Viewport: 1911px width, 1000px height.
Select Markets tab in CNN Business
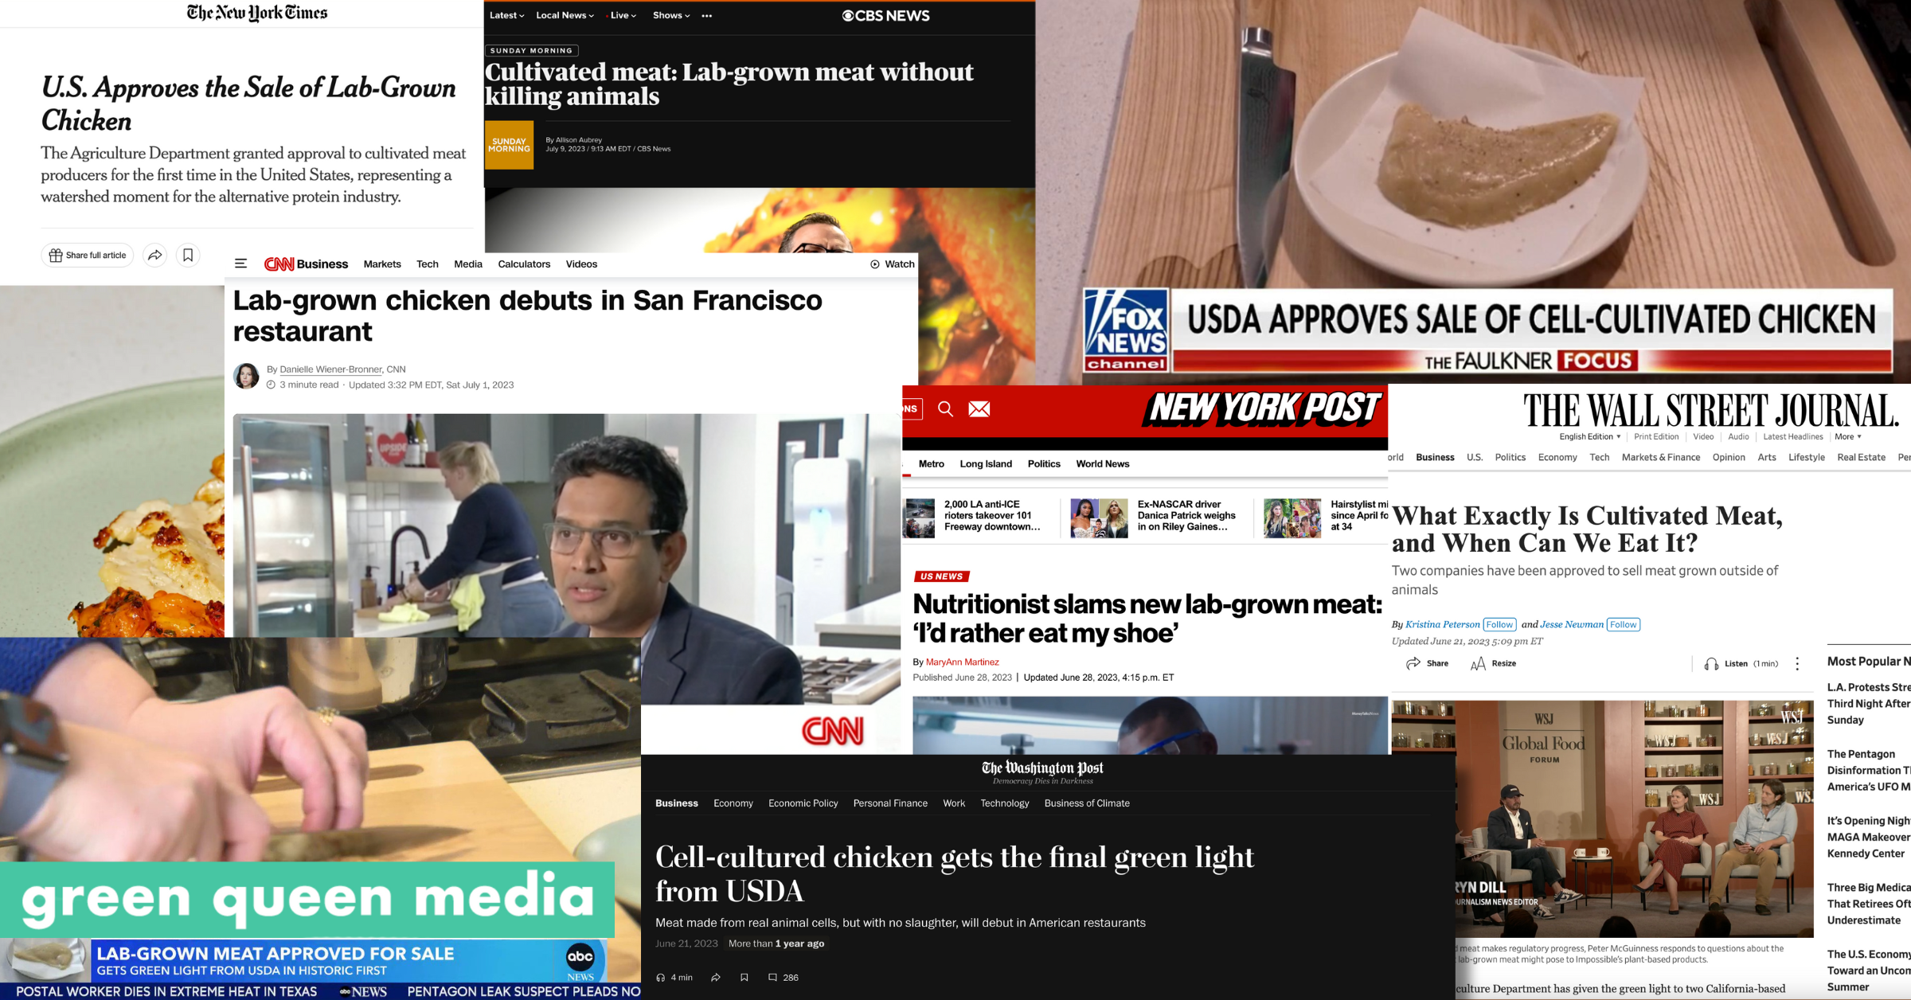point(382,264)
